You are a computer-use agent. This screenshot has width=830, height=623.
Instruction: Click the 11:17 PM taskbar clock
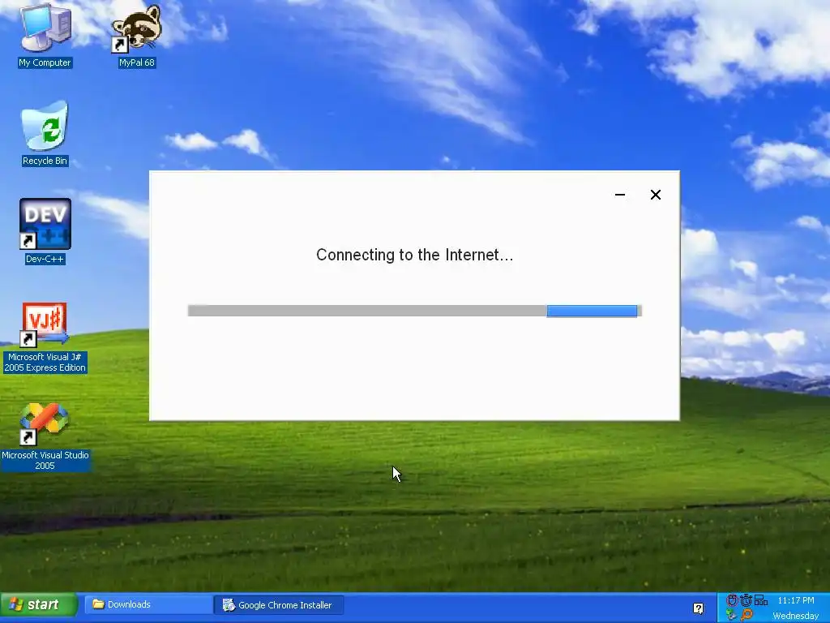[796, 600]
